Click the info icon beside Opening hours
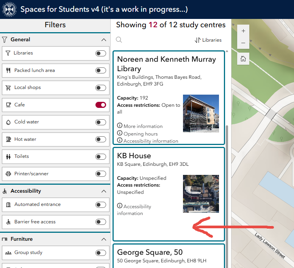This screenshot has height=268, width=294. [120, 133]
